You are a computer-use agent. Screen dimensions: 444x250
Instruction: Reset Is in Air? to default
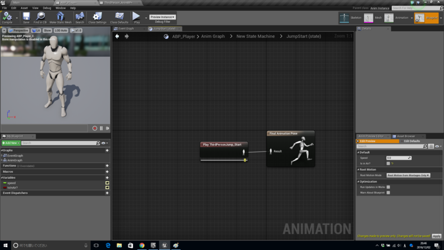(x=392, y=163)
